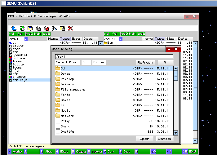Click the green refresh arrows icon

[22, 28]
